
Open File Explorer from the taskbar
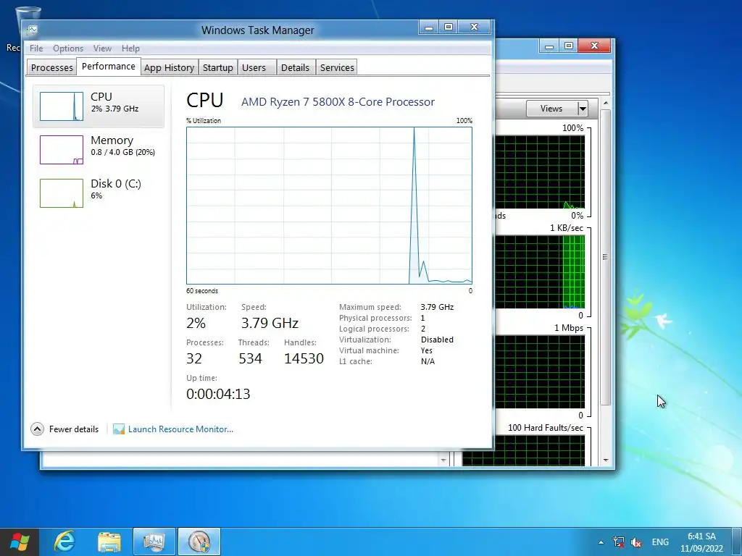109,542
